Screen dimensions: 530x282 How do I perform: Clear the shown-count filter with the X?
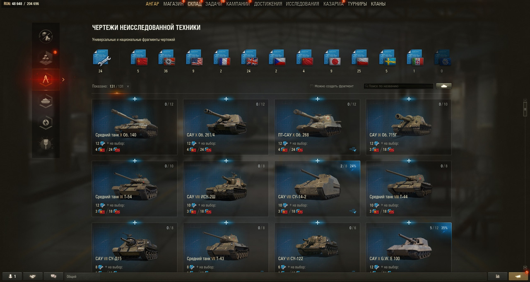pos(128,86)
